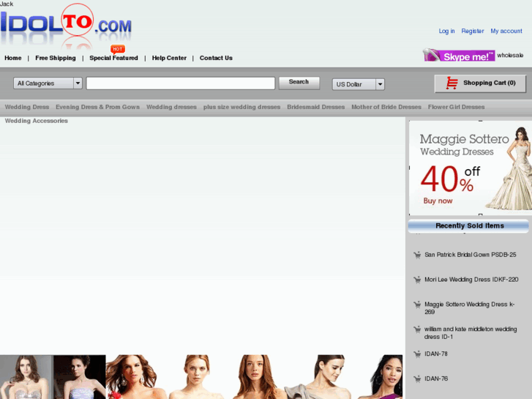Open the All Categories dropdown
532x399 pixels.
point(48,83)
